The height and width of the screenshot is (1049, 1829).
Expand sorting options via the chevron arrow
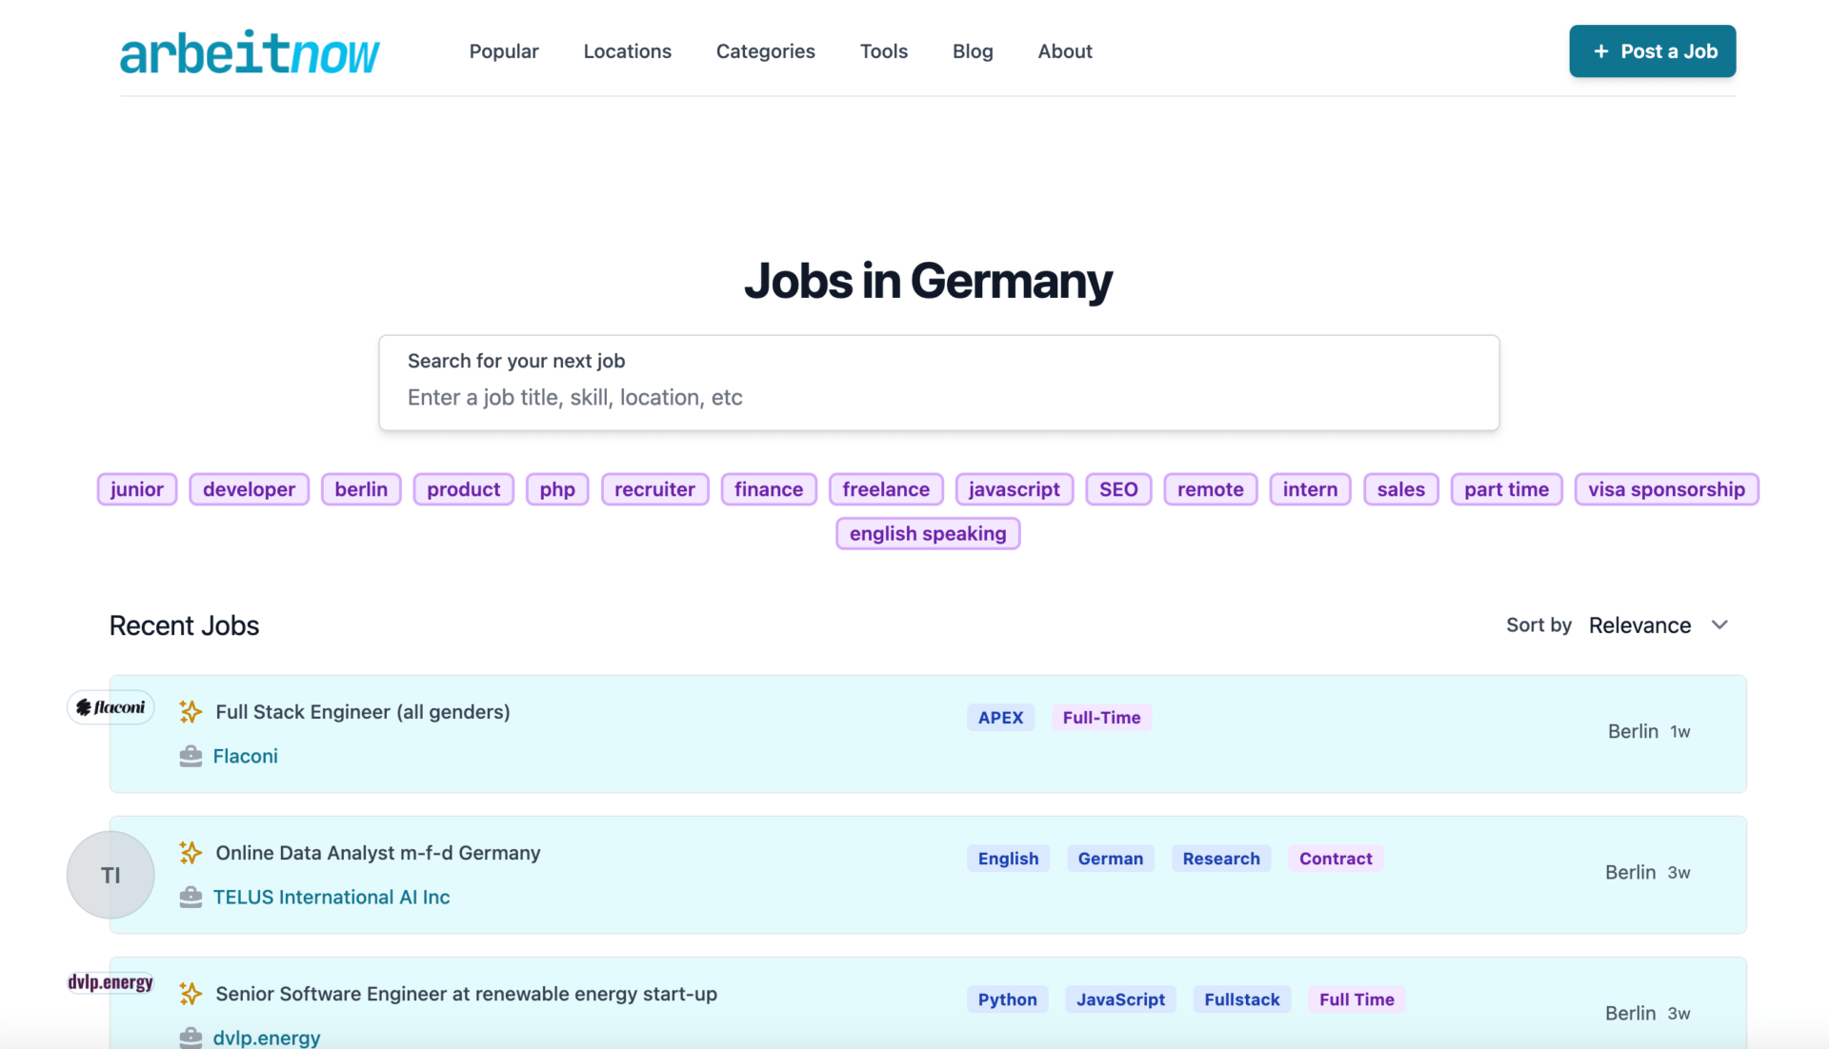tap(1719, 625)
